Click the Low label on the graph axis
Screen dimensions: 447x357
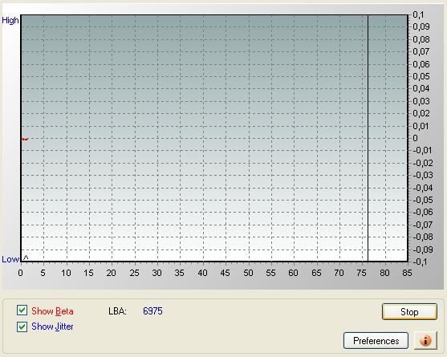10,259
